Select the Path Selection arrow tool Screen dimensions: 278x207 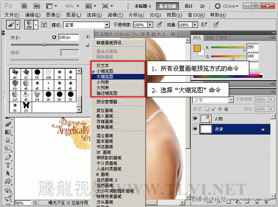tap(8, 173)
